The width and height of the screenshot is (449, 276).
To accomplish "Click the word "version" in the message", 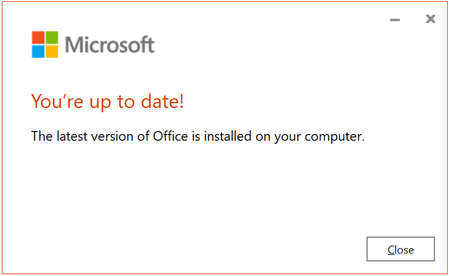I will tap(109, 136).
